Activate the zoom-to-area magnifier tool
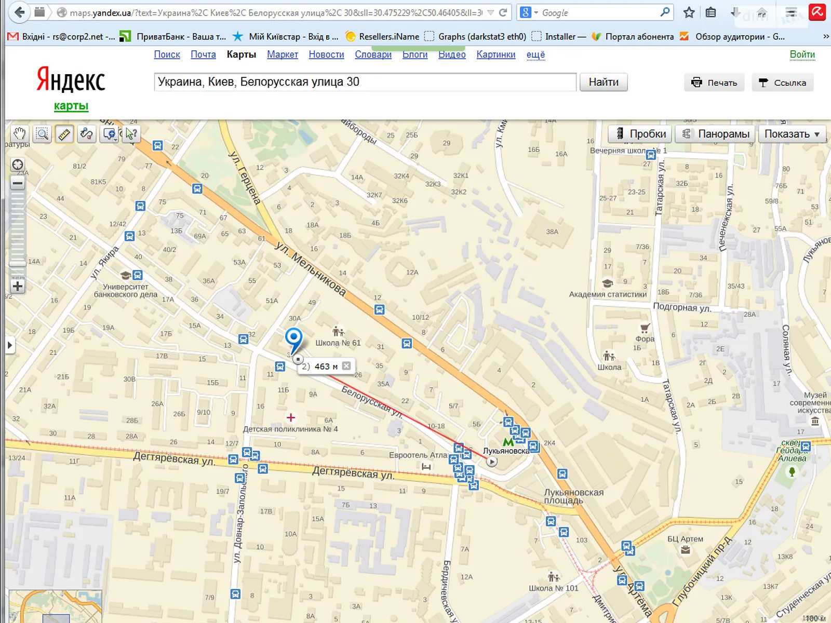 coord(42,134)
